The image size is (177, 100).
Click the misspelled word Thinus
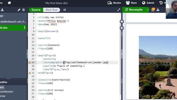tap(52, 21)
